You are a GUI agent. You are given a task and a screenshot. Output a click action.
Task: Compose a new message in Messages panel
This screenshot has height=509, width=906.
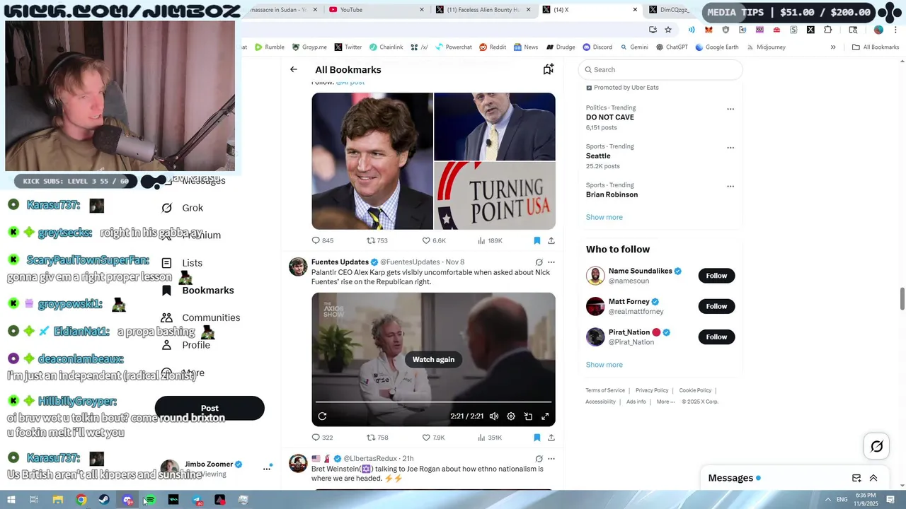[x=856, y=478]
